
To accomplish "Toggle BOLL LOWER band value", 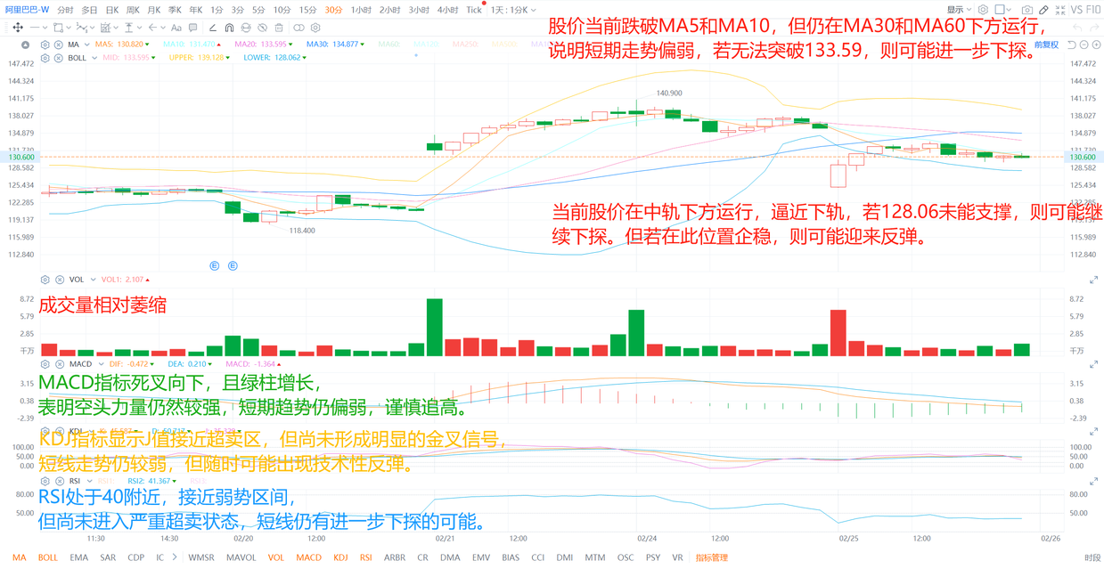I will click(x=274, y=58).
